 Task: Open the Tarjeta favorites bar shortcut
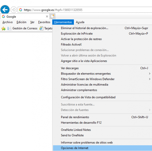pos(46,28)
